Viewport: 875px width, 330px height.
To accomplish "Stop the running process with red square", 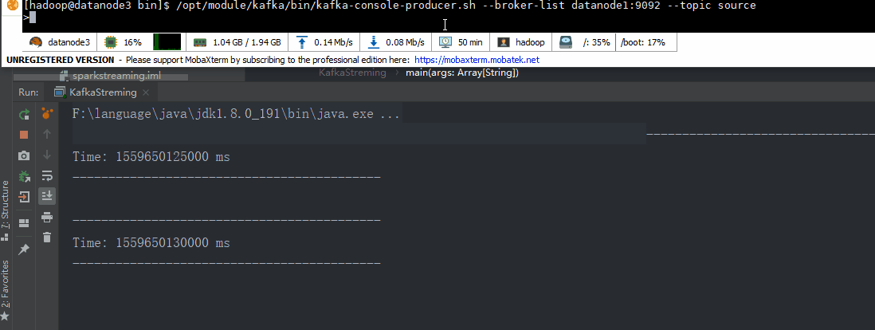I will click(24, 135).
